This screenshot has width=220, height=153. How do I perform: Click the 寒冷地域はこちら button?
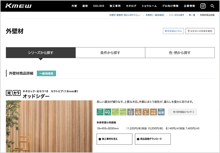pyautogui.click(x=173, y=31)
